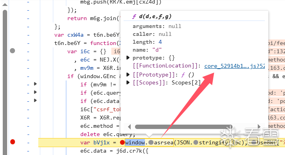This screenshot has width=285, height=155.
Task: Expand the [[Prototype]] entry
Action: click(128, 75)
